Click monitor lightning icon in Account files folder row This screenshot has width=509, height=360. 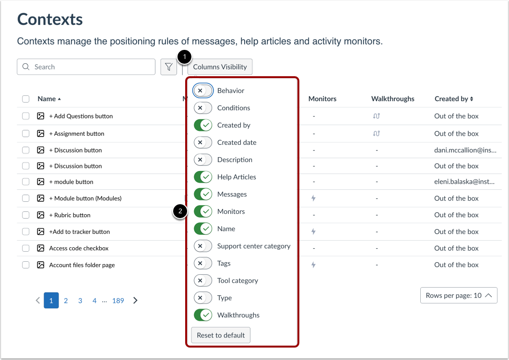click(313, 265)
